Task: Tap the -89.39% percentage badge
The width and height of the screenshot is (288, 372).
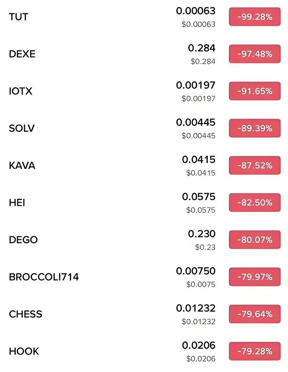Action: [x=255, y=128]
